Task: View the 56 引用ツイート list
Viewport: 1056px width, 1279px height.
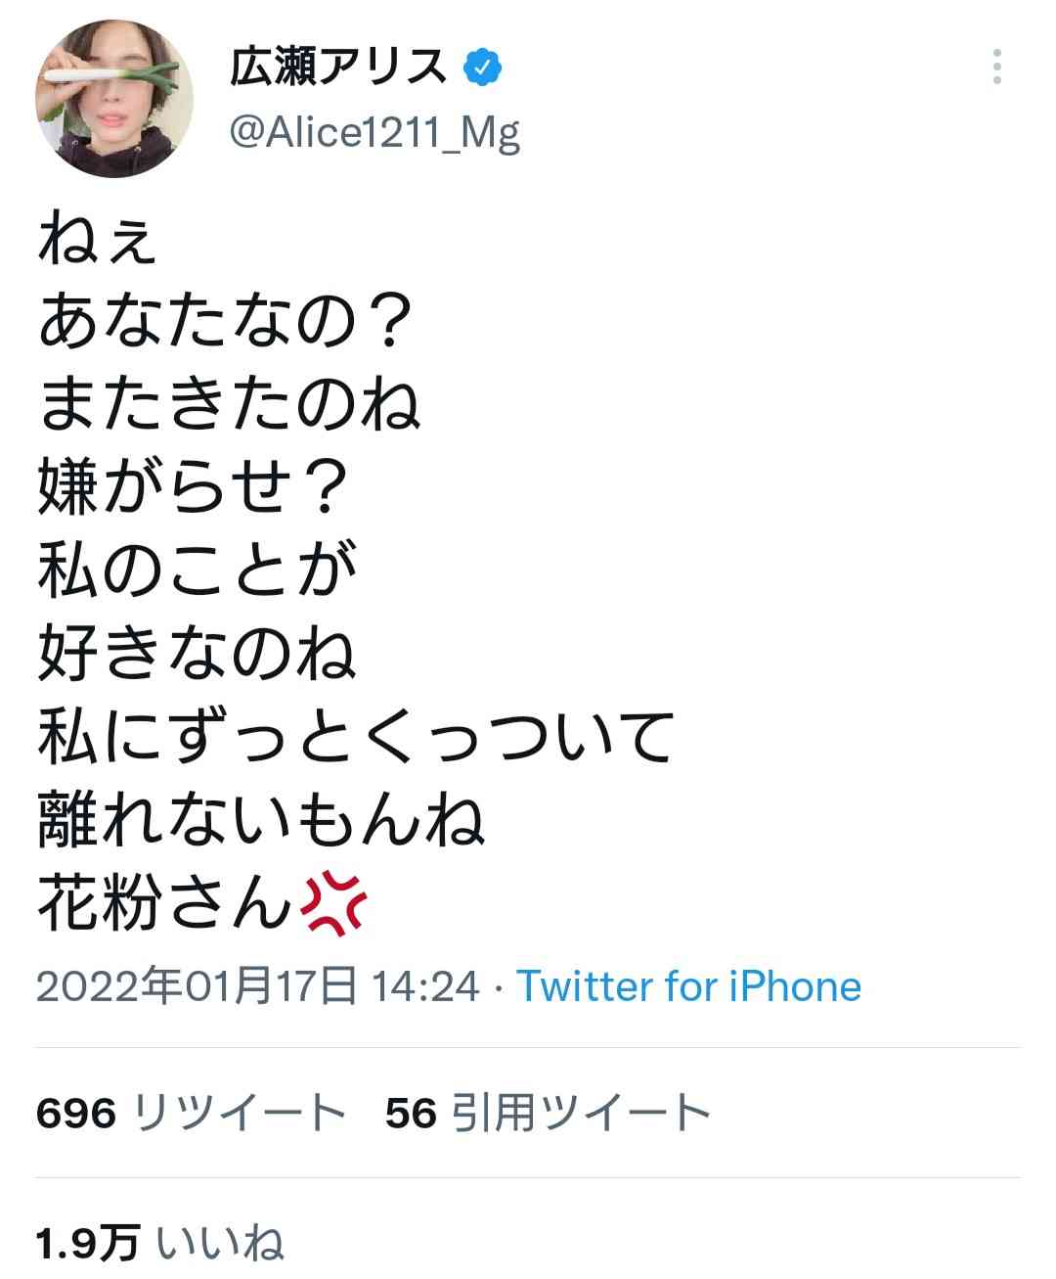Action: click(x=548, y=1113)
